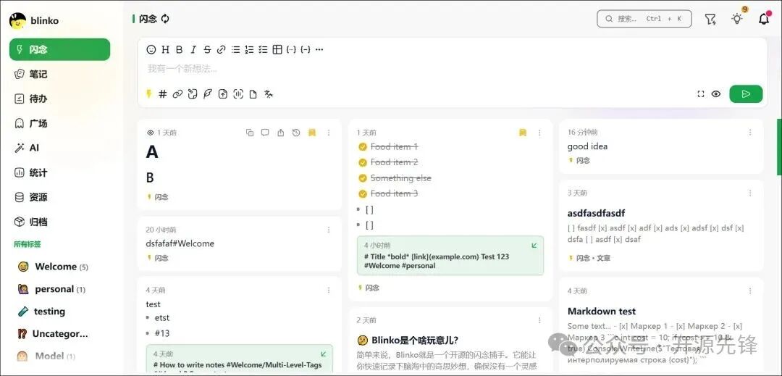Insert a table in the editor
Image resolution: width=782 pixels, height=376 pixels.
277,49
